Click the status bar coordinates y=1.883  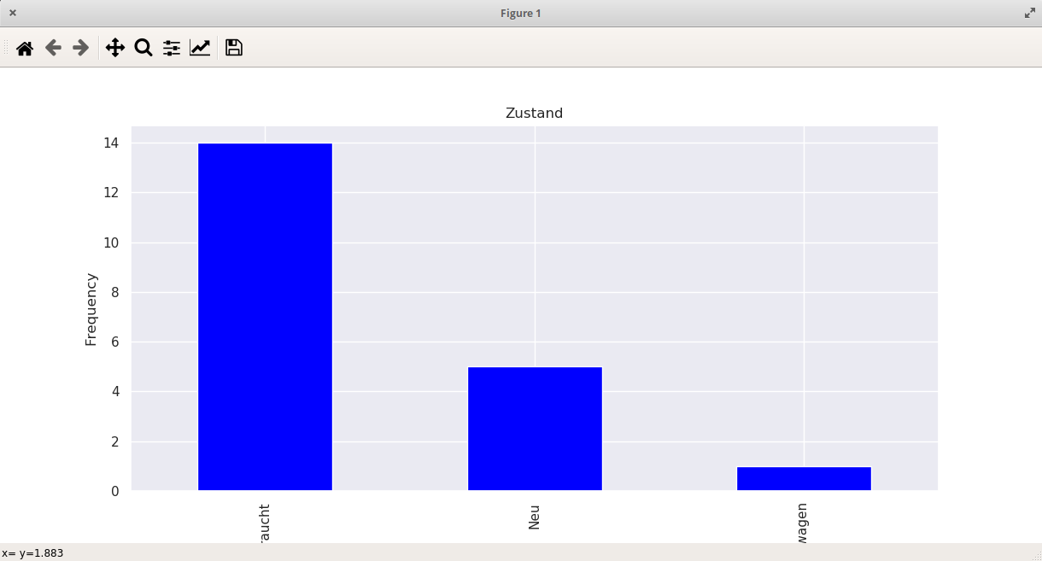[x=40, y=553]
